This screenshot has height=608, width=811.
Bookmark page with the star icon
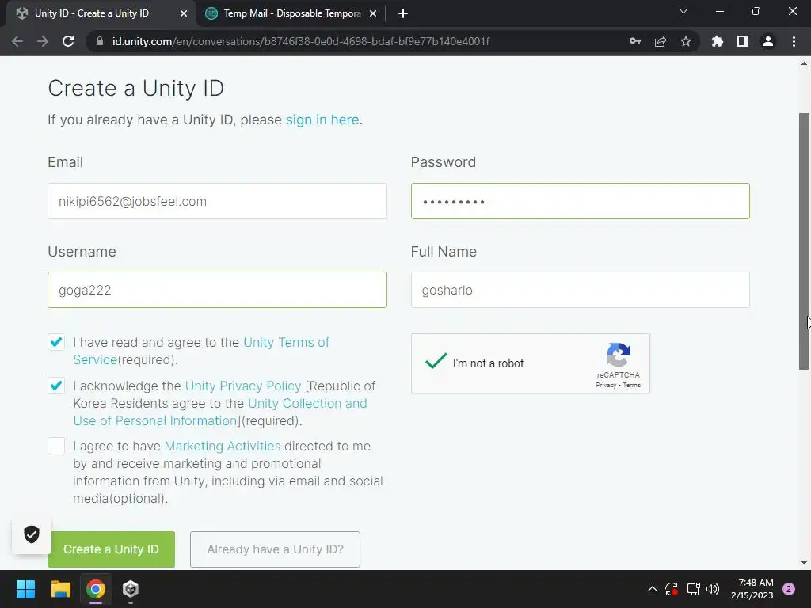click(x=686, y=41)
